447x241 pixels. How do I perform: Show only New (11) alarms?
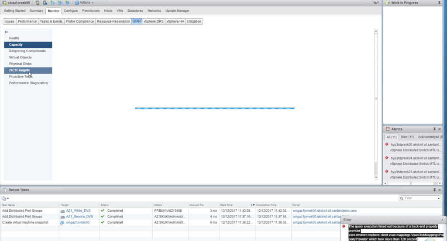coord(404,137)
